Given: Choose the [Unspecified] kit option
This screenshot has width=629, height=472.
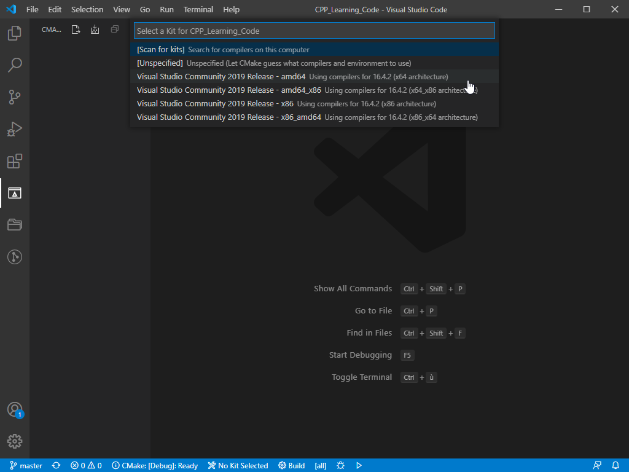Looking at the screenshot, I should pyautogui.click(x=314, y=63).
